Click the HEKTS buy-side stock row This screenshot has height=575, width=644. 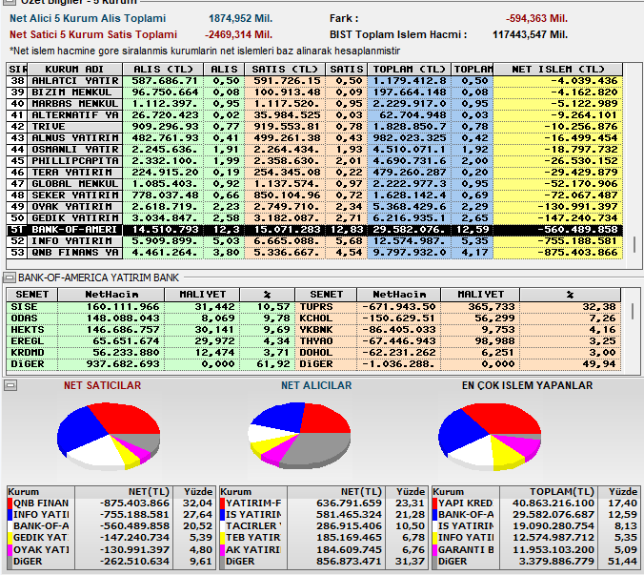tap(151, 330)
